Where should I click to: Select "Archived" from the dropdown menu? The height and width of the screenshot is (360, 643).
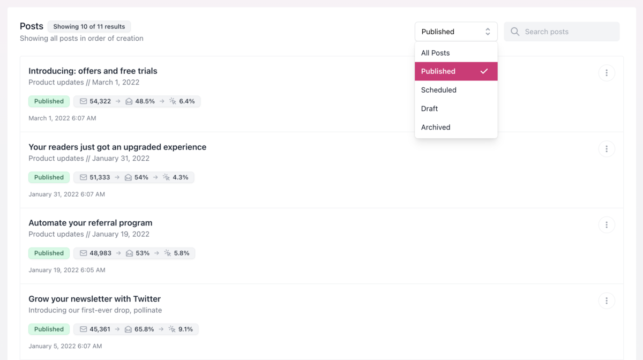tap(436, 127)
